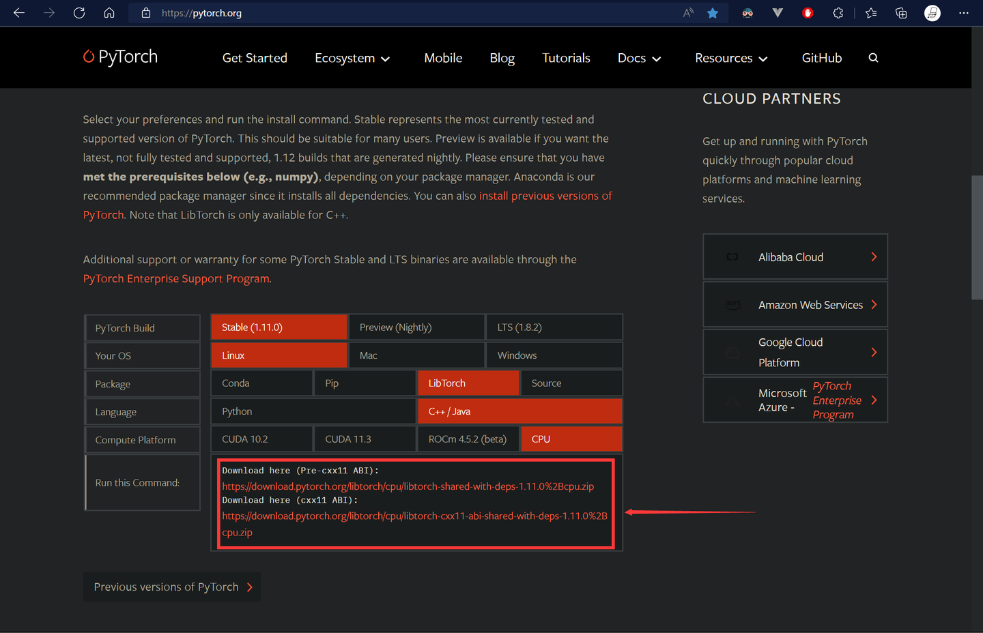The height and width of the screenshot is (633, 983).
Task: Open the browser profile avatar
Action: 932,13
